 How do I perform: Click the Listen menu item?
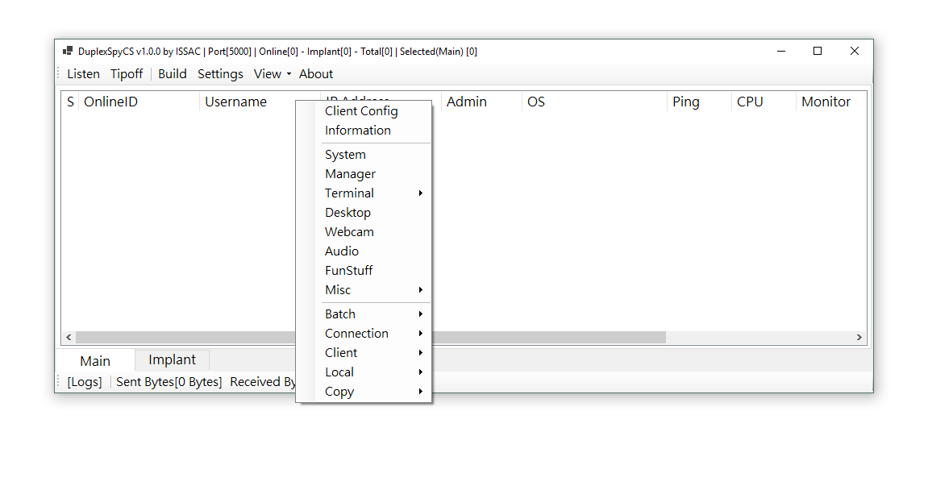pyautogui.click(x=83, y=73)
